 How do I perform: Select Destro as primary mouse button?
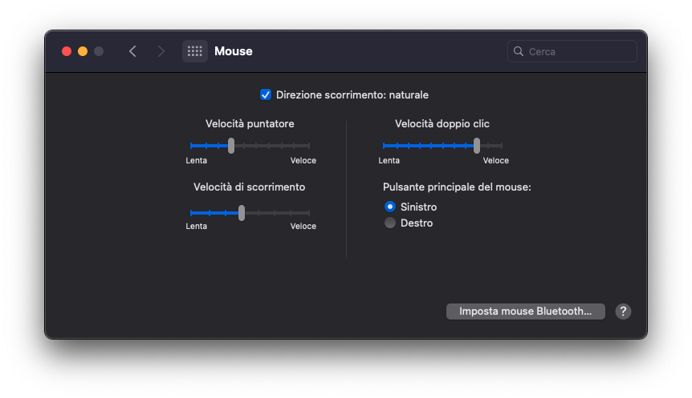pos(390,223)
